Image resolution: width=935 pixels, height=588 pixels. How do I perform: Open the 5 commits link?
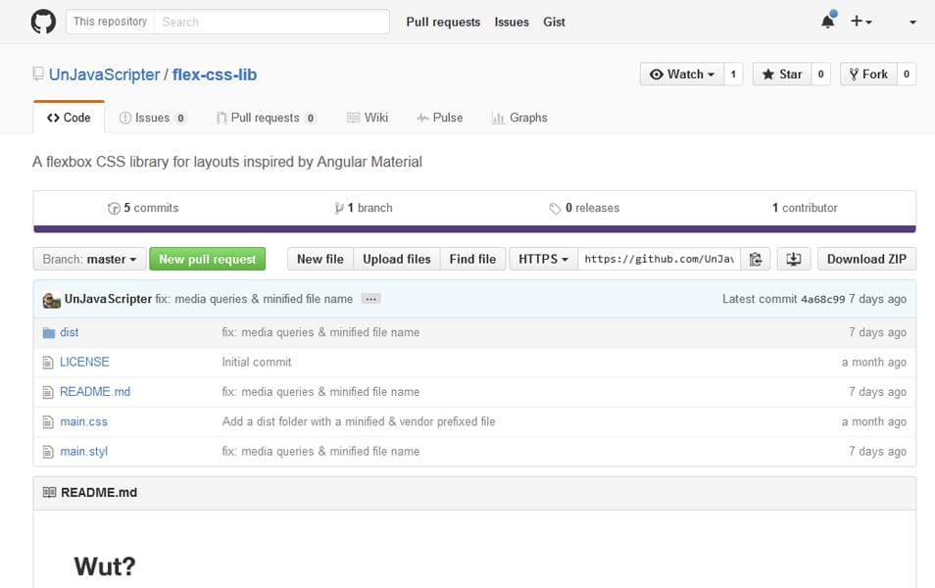(x=143, y=208)
